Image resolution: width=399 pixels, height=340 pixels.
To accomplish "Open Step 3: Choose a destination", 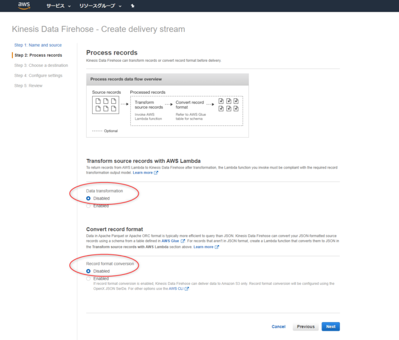I will pyautogui.click(x=41, y=65).
